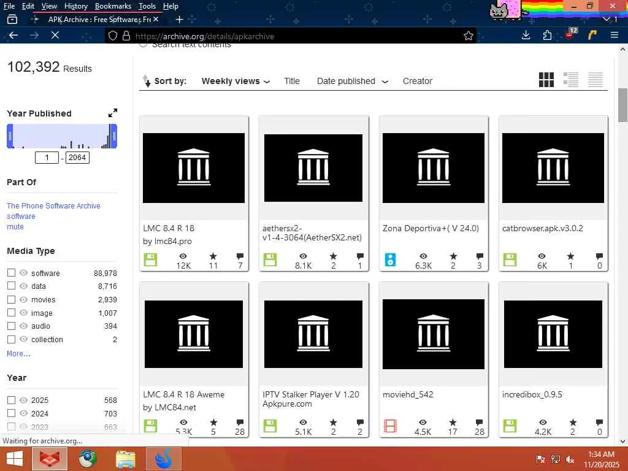Check the 2024 year checkbox
Image resolution: width=628 pixels, height=471 pixels.
point(11,413)
